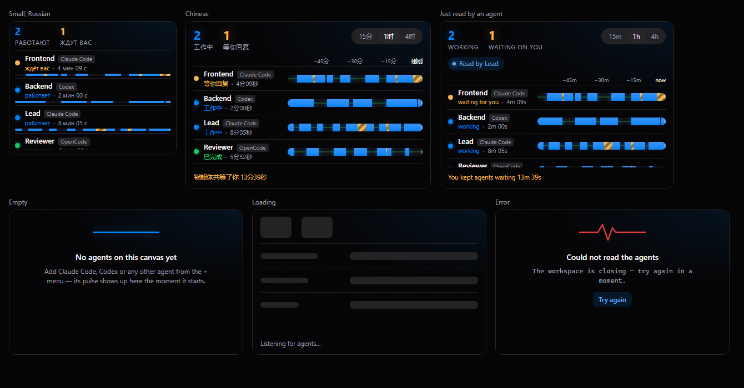Screen dimensions: 744x388
Task: Select the 15m time range option
Action: [x=615, y=37]
